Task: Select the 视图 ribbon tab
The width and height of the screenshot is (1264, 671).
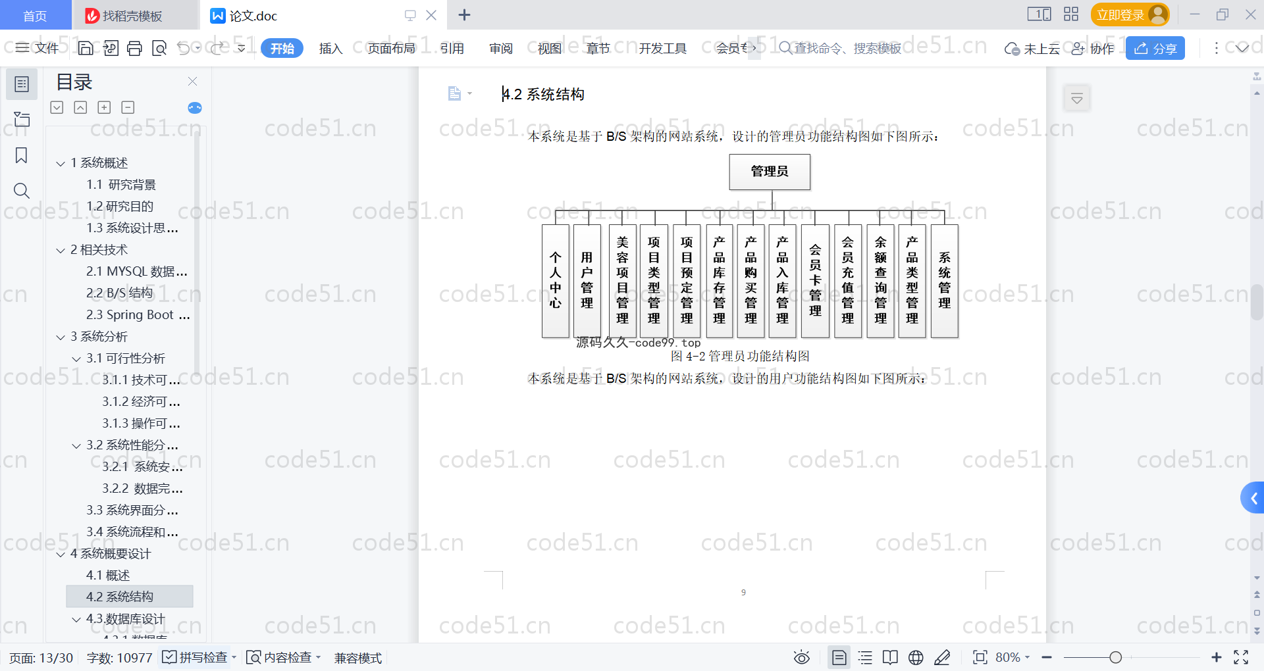Action: click(x=550, y=48)
